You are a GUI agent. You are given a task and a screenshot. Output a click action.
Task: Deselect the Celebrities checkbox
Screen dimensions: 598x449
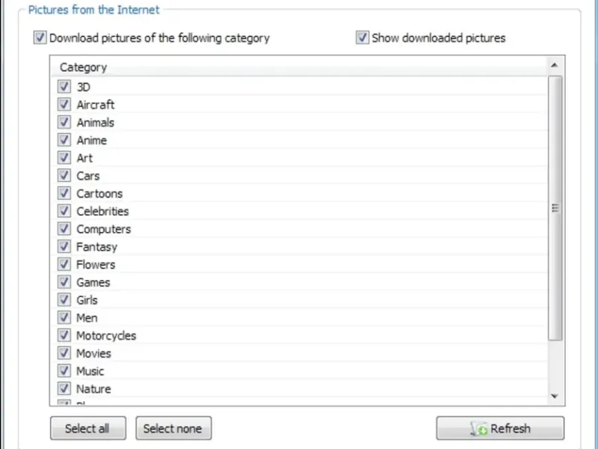click(64, 211)
